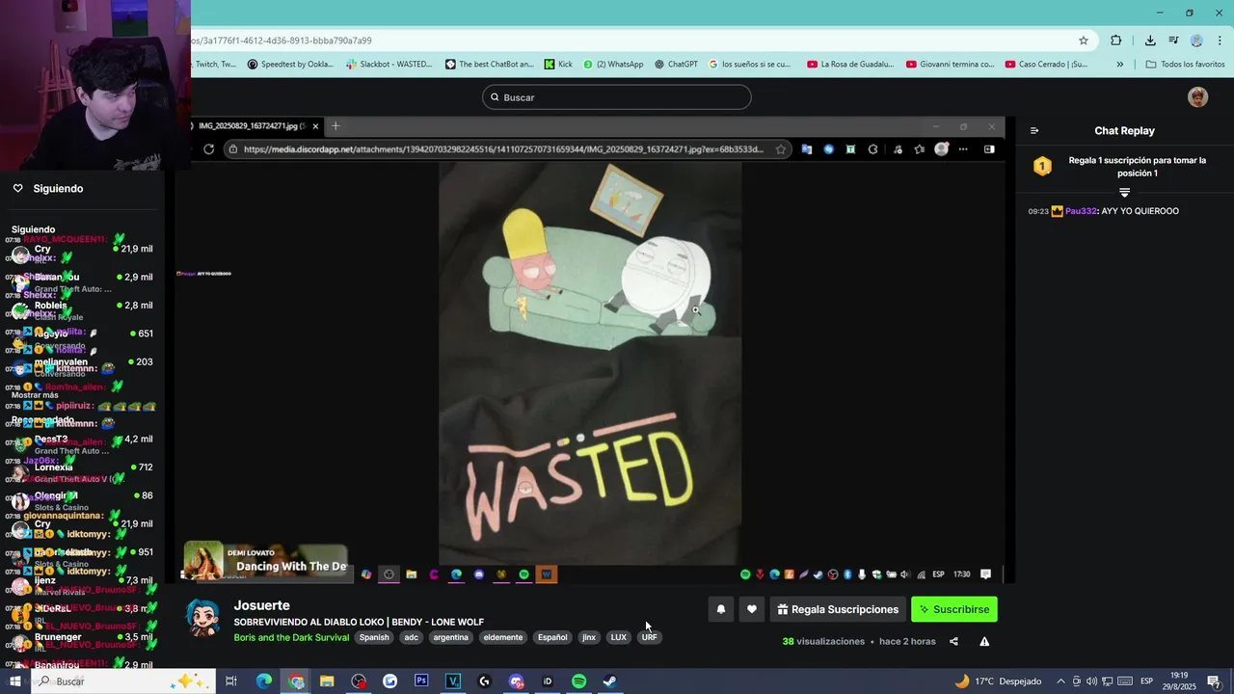
Task: Select the eldemente tag
Action: [503, 637]
